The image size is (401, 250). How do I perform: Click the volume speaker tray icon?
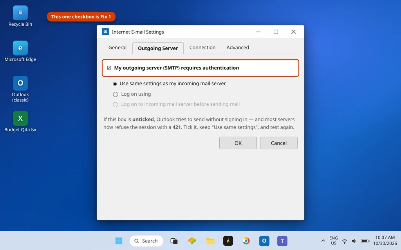click(354, 241)
